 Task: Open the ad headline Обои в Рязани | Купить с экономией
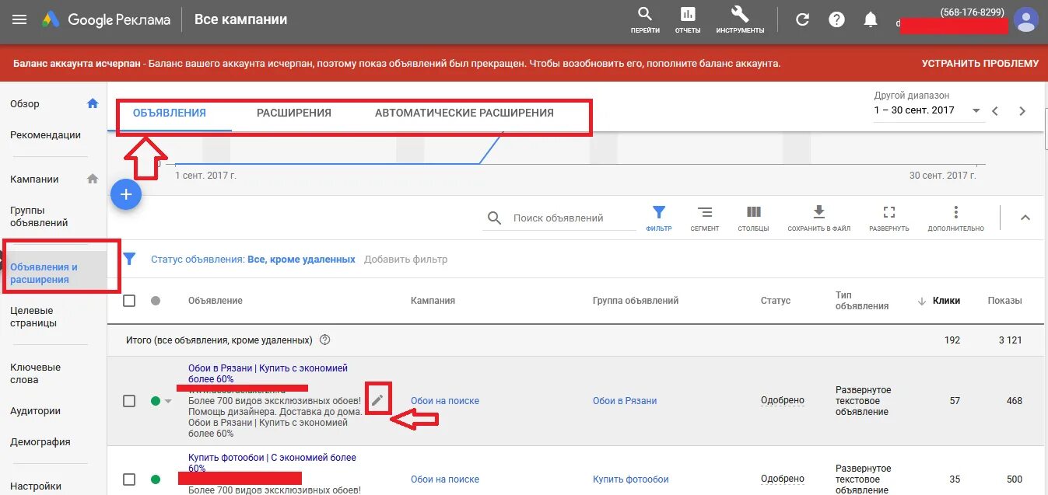pos(268,373)
